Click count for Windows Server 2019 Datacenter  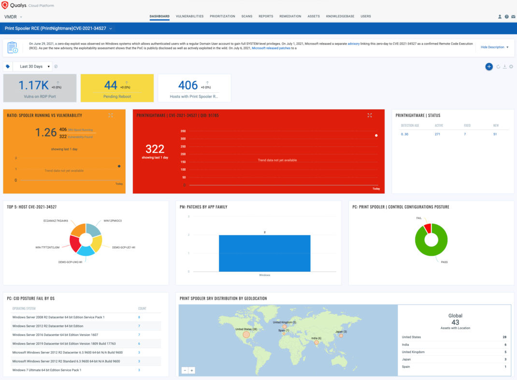click(x=139, y=344)
